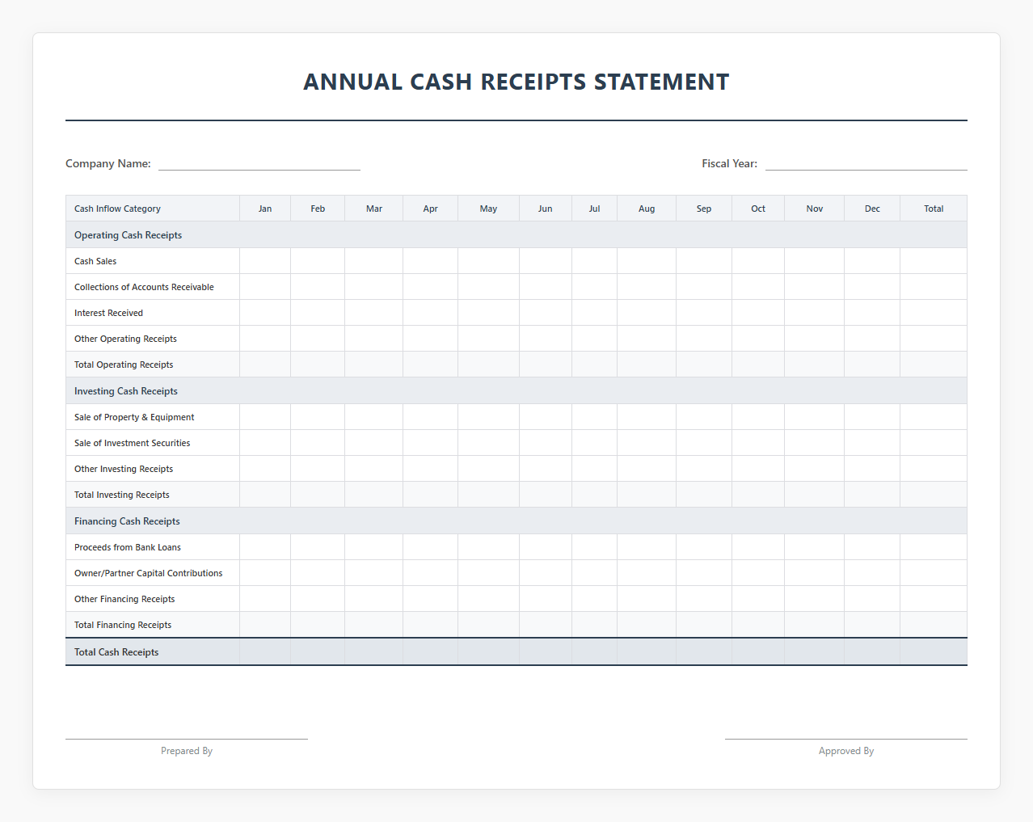Click Proceeds from Bank Loans label

[128, 547]
